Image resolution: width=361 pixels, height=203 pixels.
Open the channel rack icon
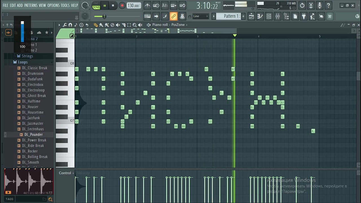269,16
